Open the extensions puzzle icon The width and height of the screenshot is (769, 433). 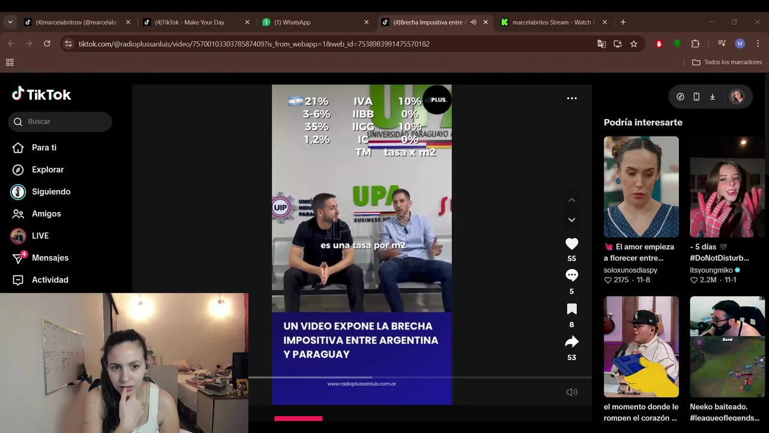click(x=695, y=44)
